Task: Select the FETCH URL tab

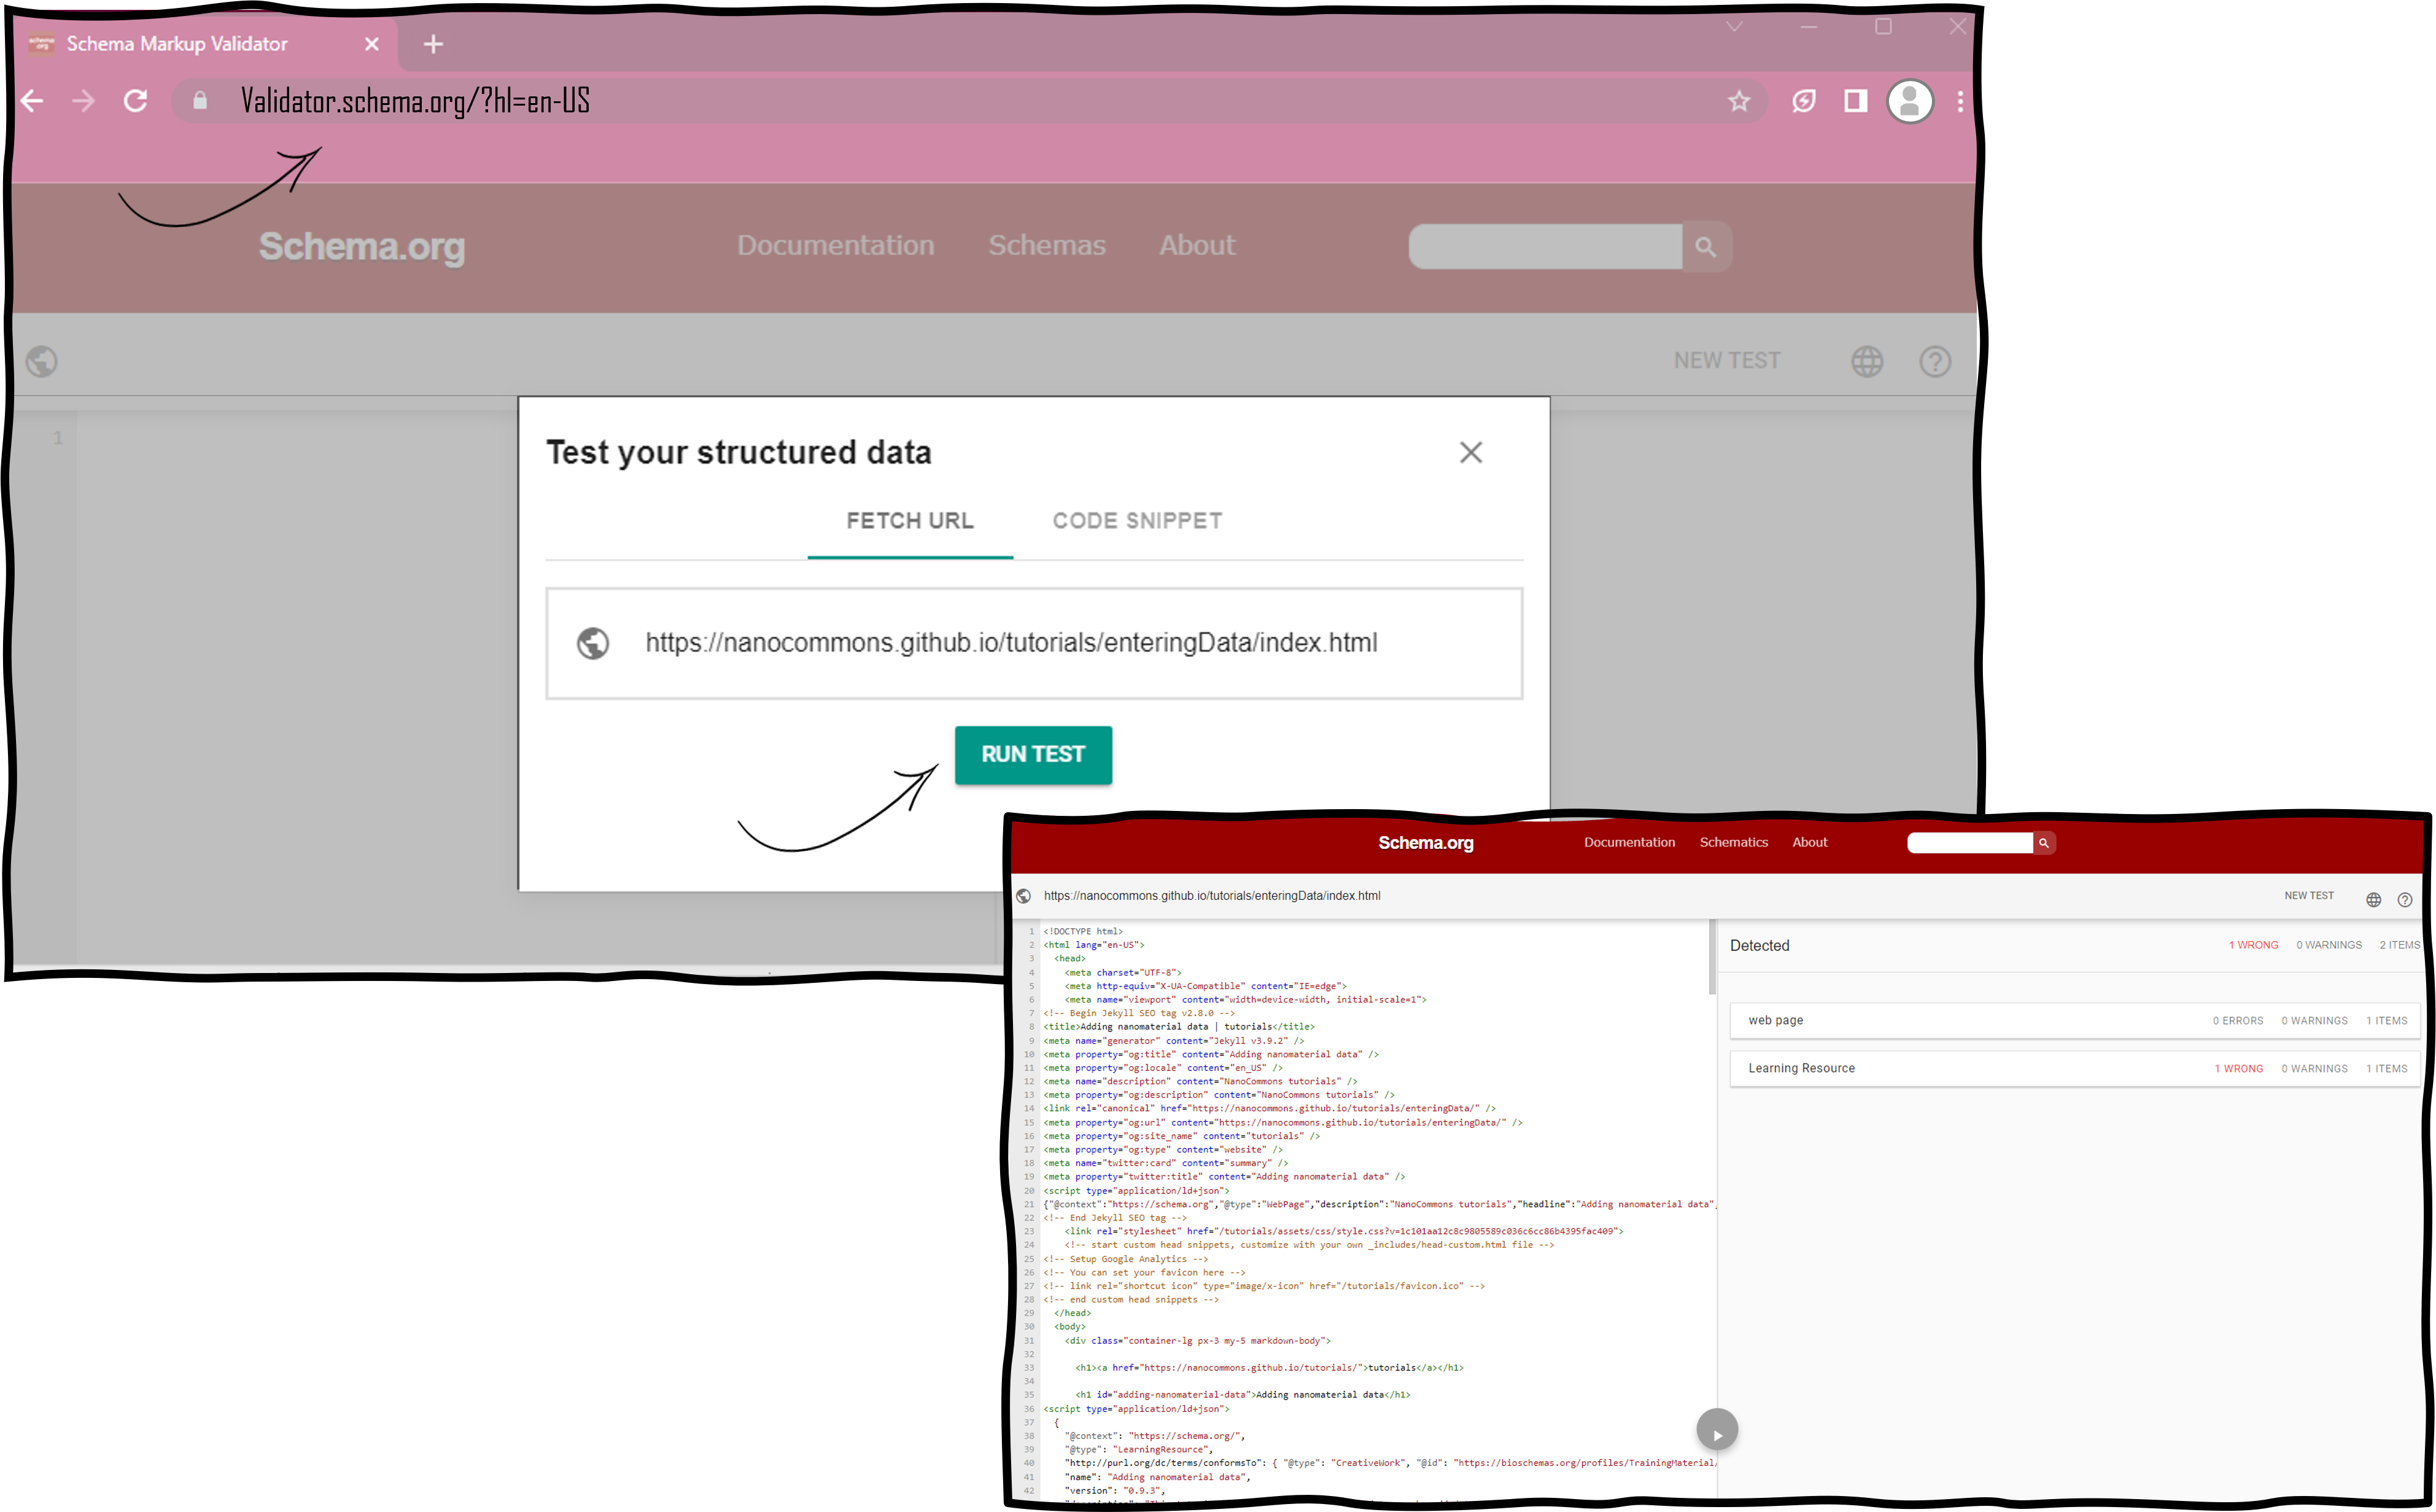Action: 909,521
